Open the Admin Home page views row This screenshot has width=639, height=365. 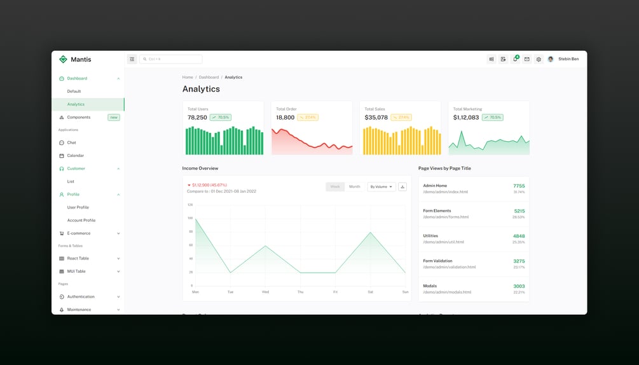474,189
